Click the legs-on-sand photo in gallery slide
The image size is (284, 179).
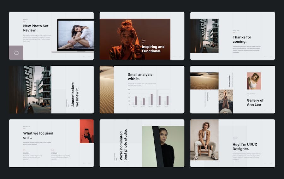pos(226,101)
